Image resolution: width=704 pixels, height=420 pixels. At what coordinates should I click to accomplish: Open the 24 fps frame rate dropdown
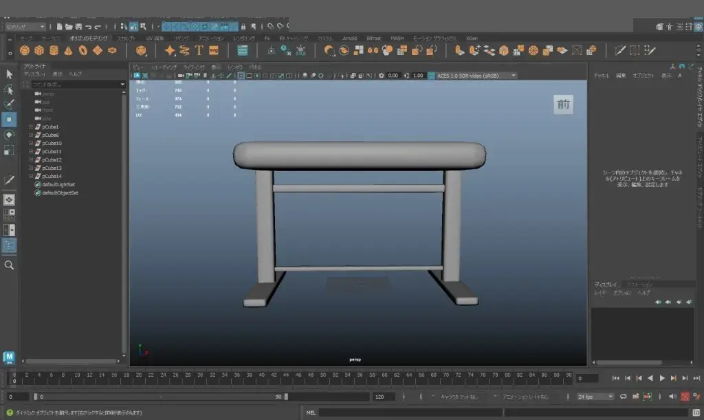coord(595,397)
